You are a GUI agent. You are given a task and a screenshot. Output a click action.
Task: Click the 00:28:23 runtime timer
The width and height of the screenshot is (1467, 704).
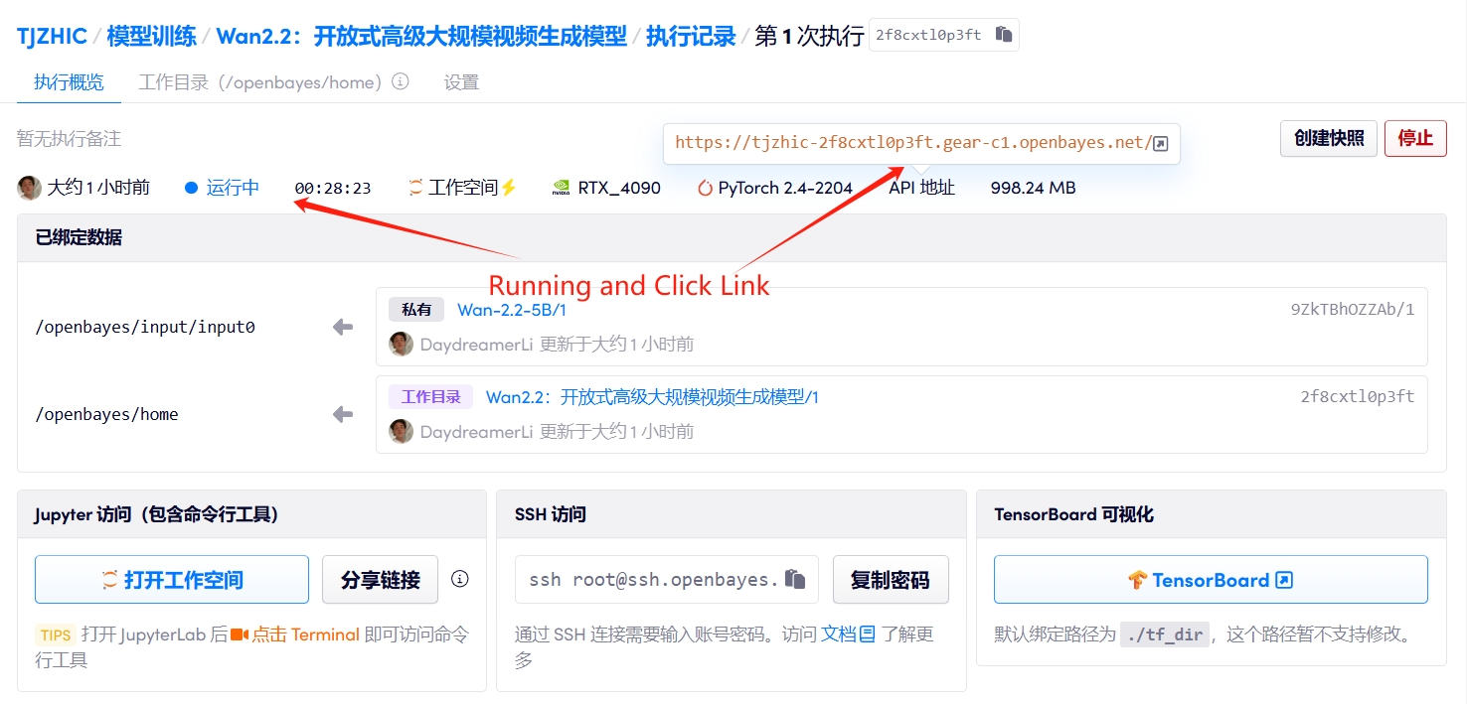[333, 188]
